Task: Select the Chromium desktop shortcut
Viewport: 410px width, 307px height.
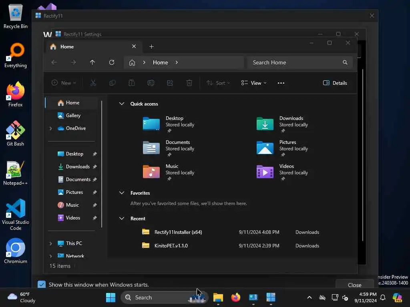Action: pyautogui.click(x=16, y=251)
